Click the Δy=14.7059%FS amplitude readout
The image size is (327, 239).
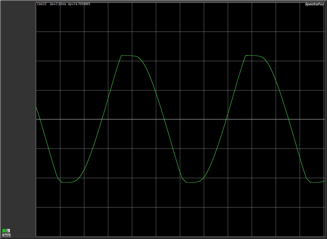click(79, 4)
